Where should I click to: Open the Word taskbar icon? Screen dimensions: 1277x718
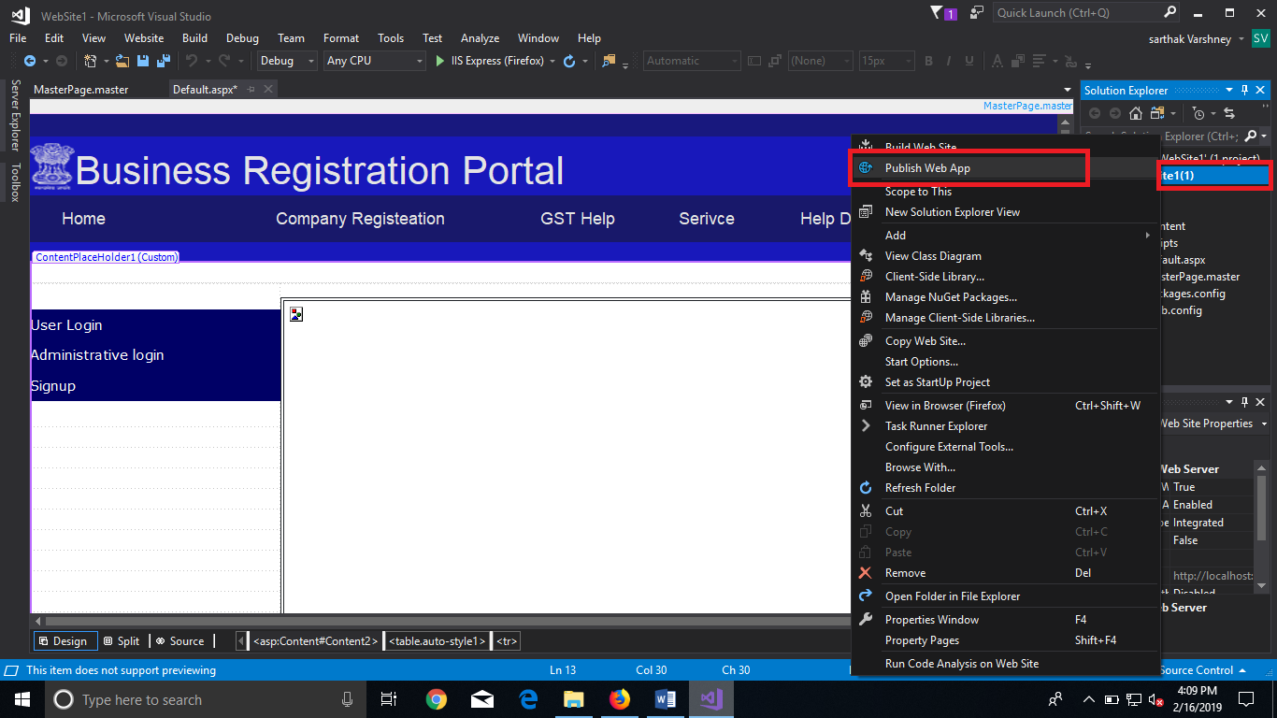point(666,699)
